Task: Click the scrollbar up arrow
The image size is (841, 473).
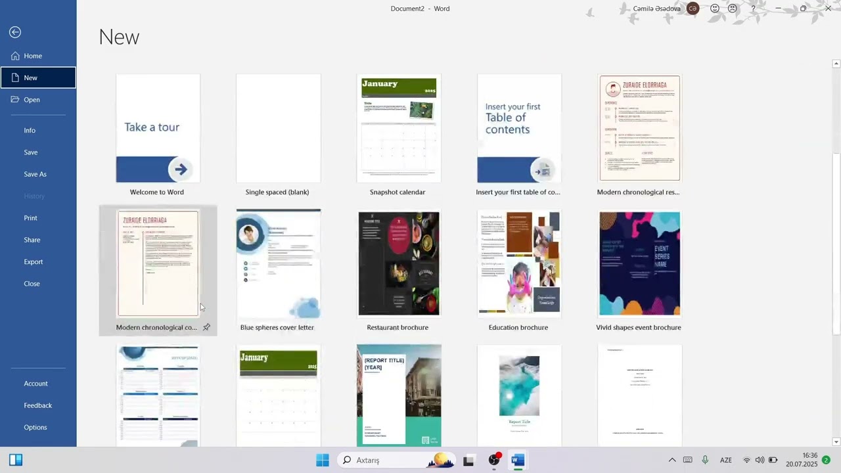Action: click(836, 64)
